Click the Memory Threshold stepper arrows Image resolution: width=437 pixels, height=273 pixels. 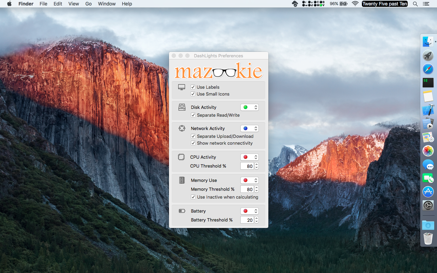click(256, 189)
